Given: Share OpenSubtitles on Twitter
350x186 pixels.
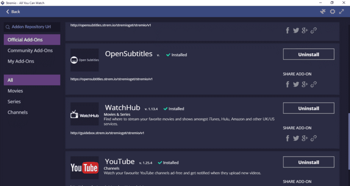Looking at the screenshot, I should coord(296,84).
